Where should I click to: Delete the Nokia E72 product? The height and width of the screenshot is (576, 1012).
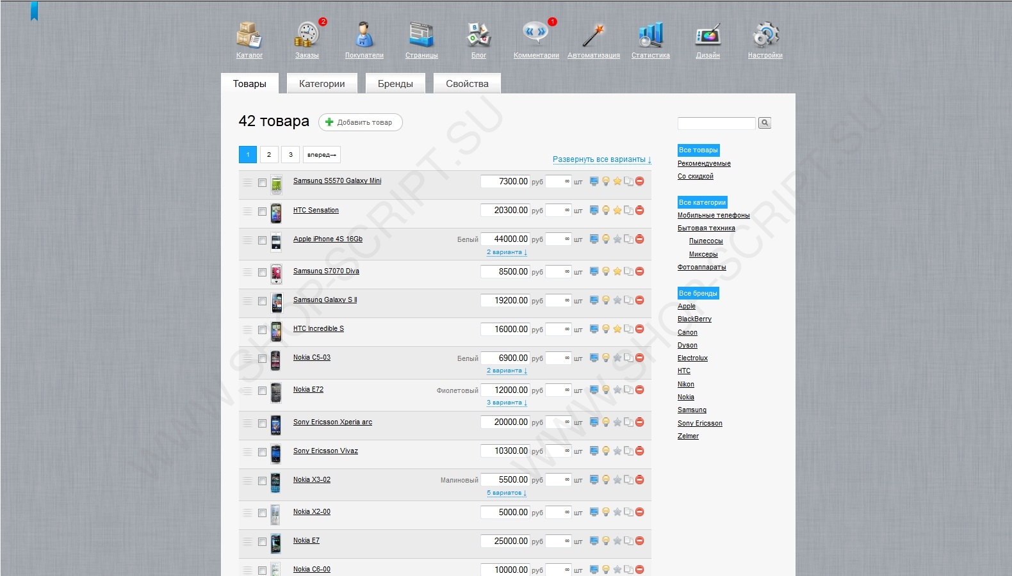(x=640, y=390)
